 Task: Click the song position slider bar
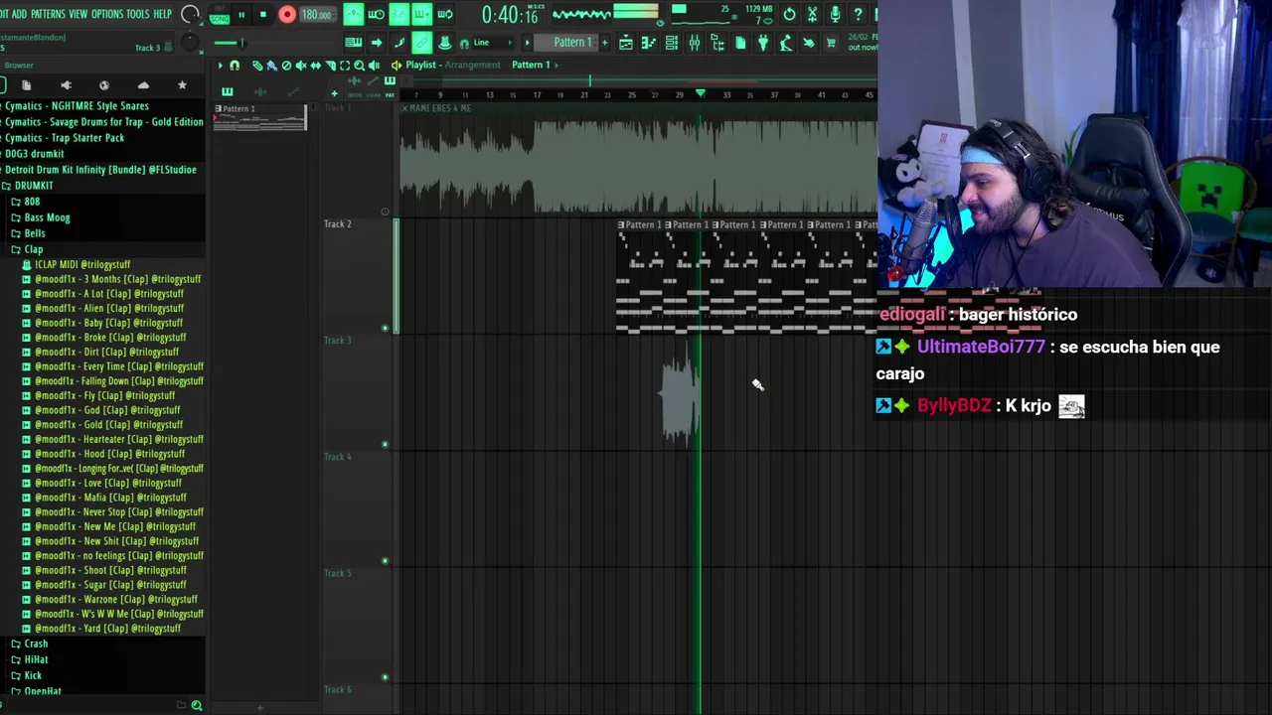273,43
